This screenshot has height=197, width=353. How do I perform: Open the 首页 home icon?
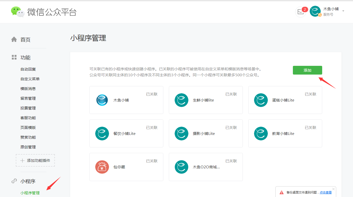14,39
